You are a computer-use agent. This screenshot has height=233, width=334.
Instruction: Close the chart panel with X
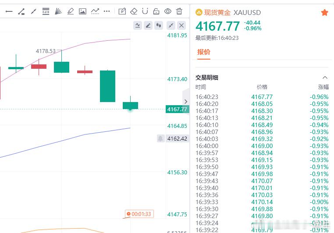(x=181, y=25)
